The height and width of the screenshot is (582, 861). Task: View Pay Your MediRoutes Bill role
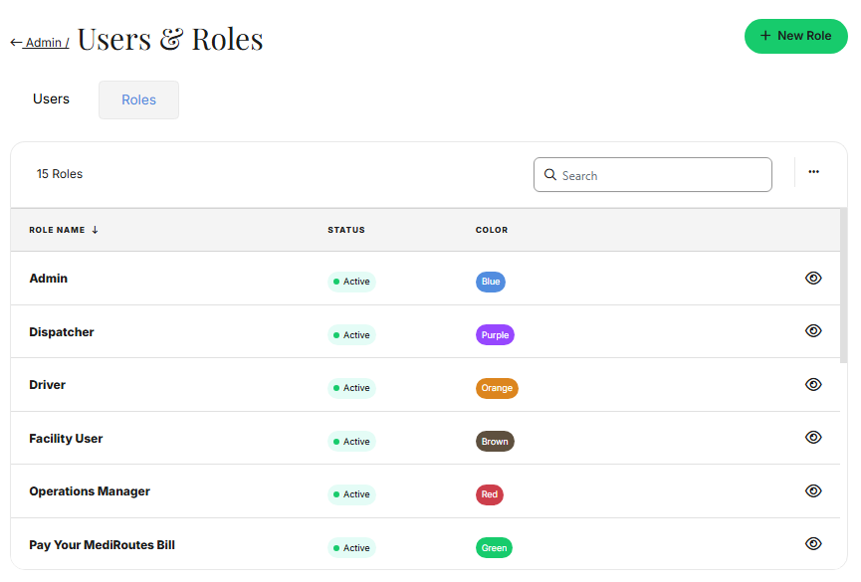tap(813, 543)
